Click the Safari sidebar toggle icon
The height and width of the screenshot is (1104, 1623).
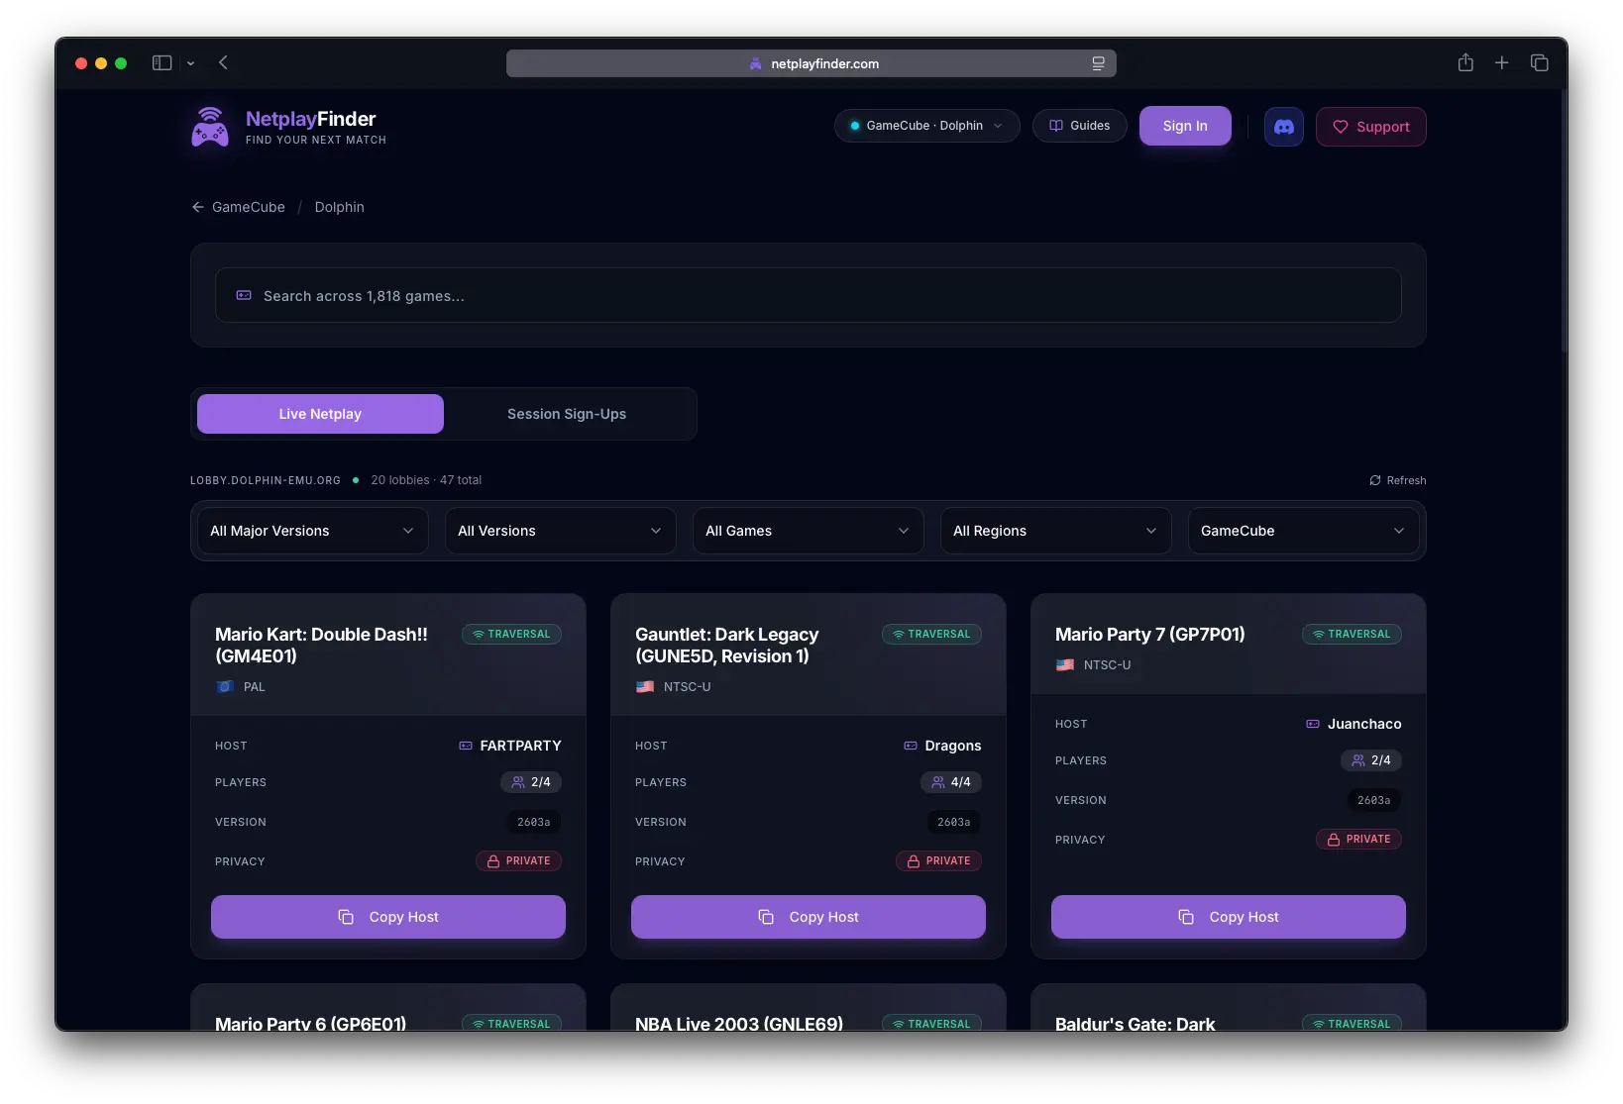click(162, 63)
